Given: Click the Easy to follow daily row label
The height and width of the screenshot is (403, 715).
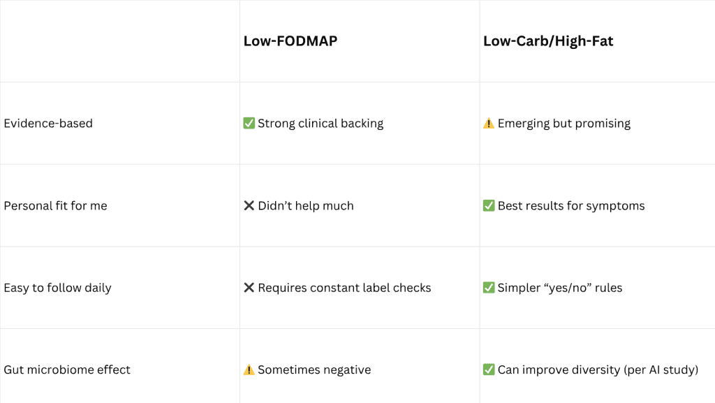Looking at the screenshot, I should click(57, 288).
